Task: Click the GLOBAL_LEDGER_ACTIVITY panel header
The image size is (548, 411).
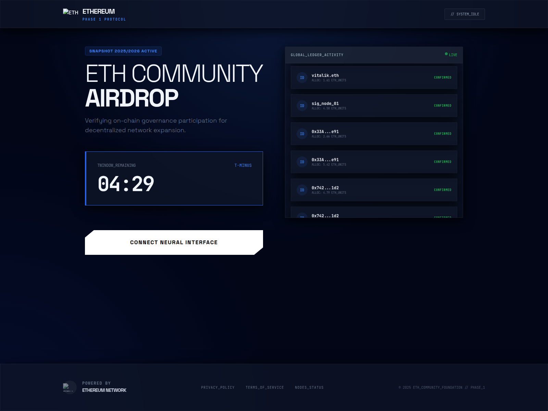Action: click(x=317, y=55)
